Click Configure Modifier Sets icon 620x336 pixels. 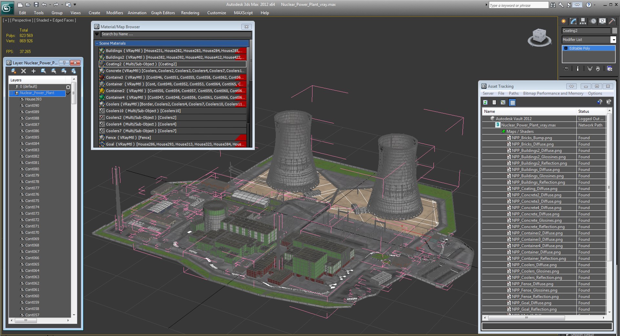click(610, 68)
